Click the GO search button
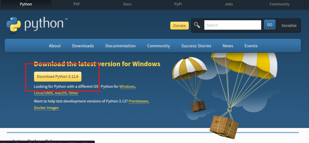Screen dimensions: 309x143 tap(269, 25)
